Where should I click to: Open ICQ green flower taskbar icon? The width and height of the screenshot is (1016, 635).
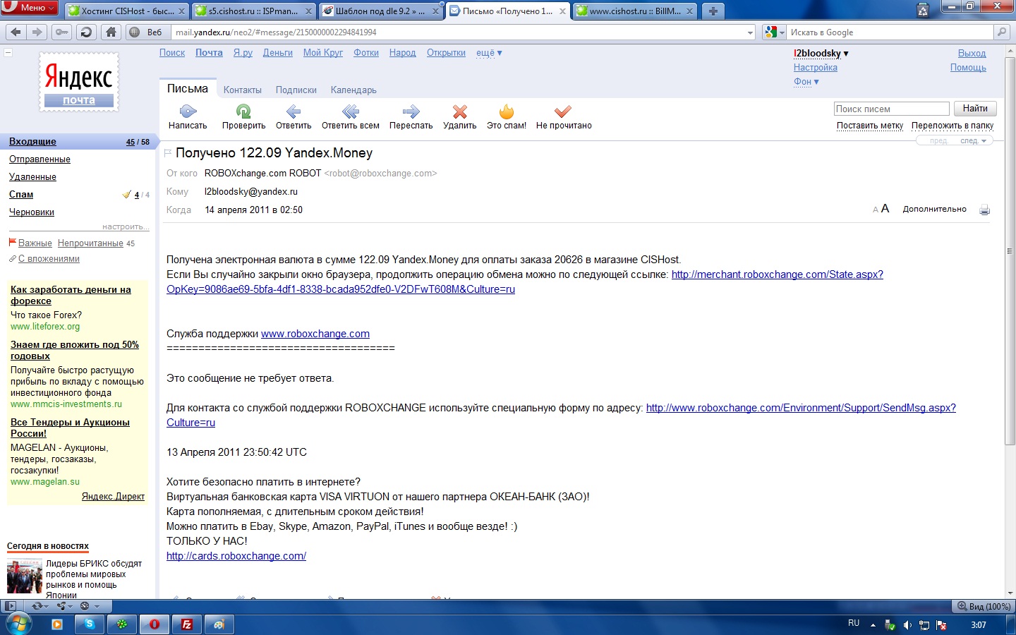tap(122, 624)
